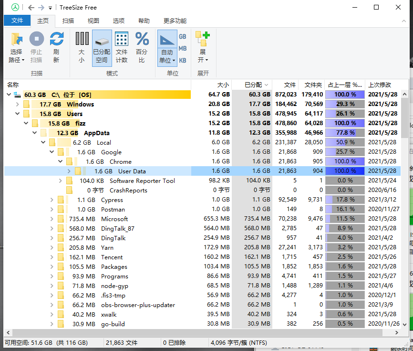Click the Postman folder icon
This screenshot has width=413, height=351.
[x=61, y=209]
